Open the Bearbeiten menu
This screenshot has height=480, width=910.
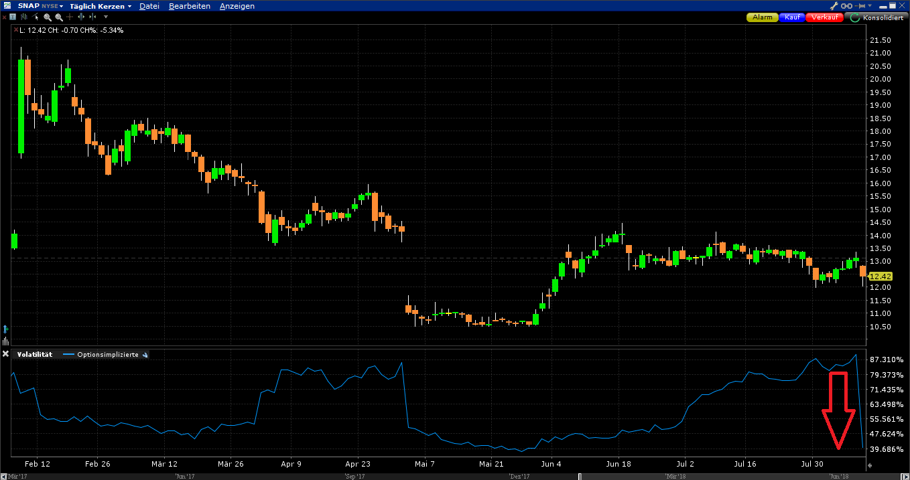(x=190, y=6)
